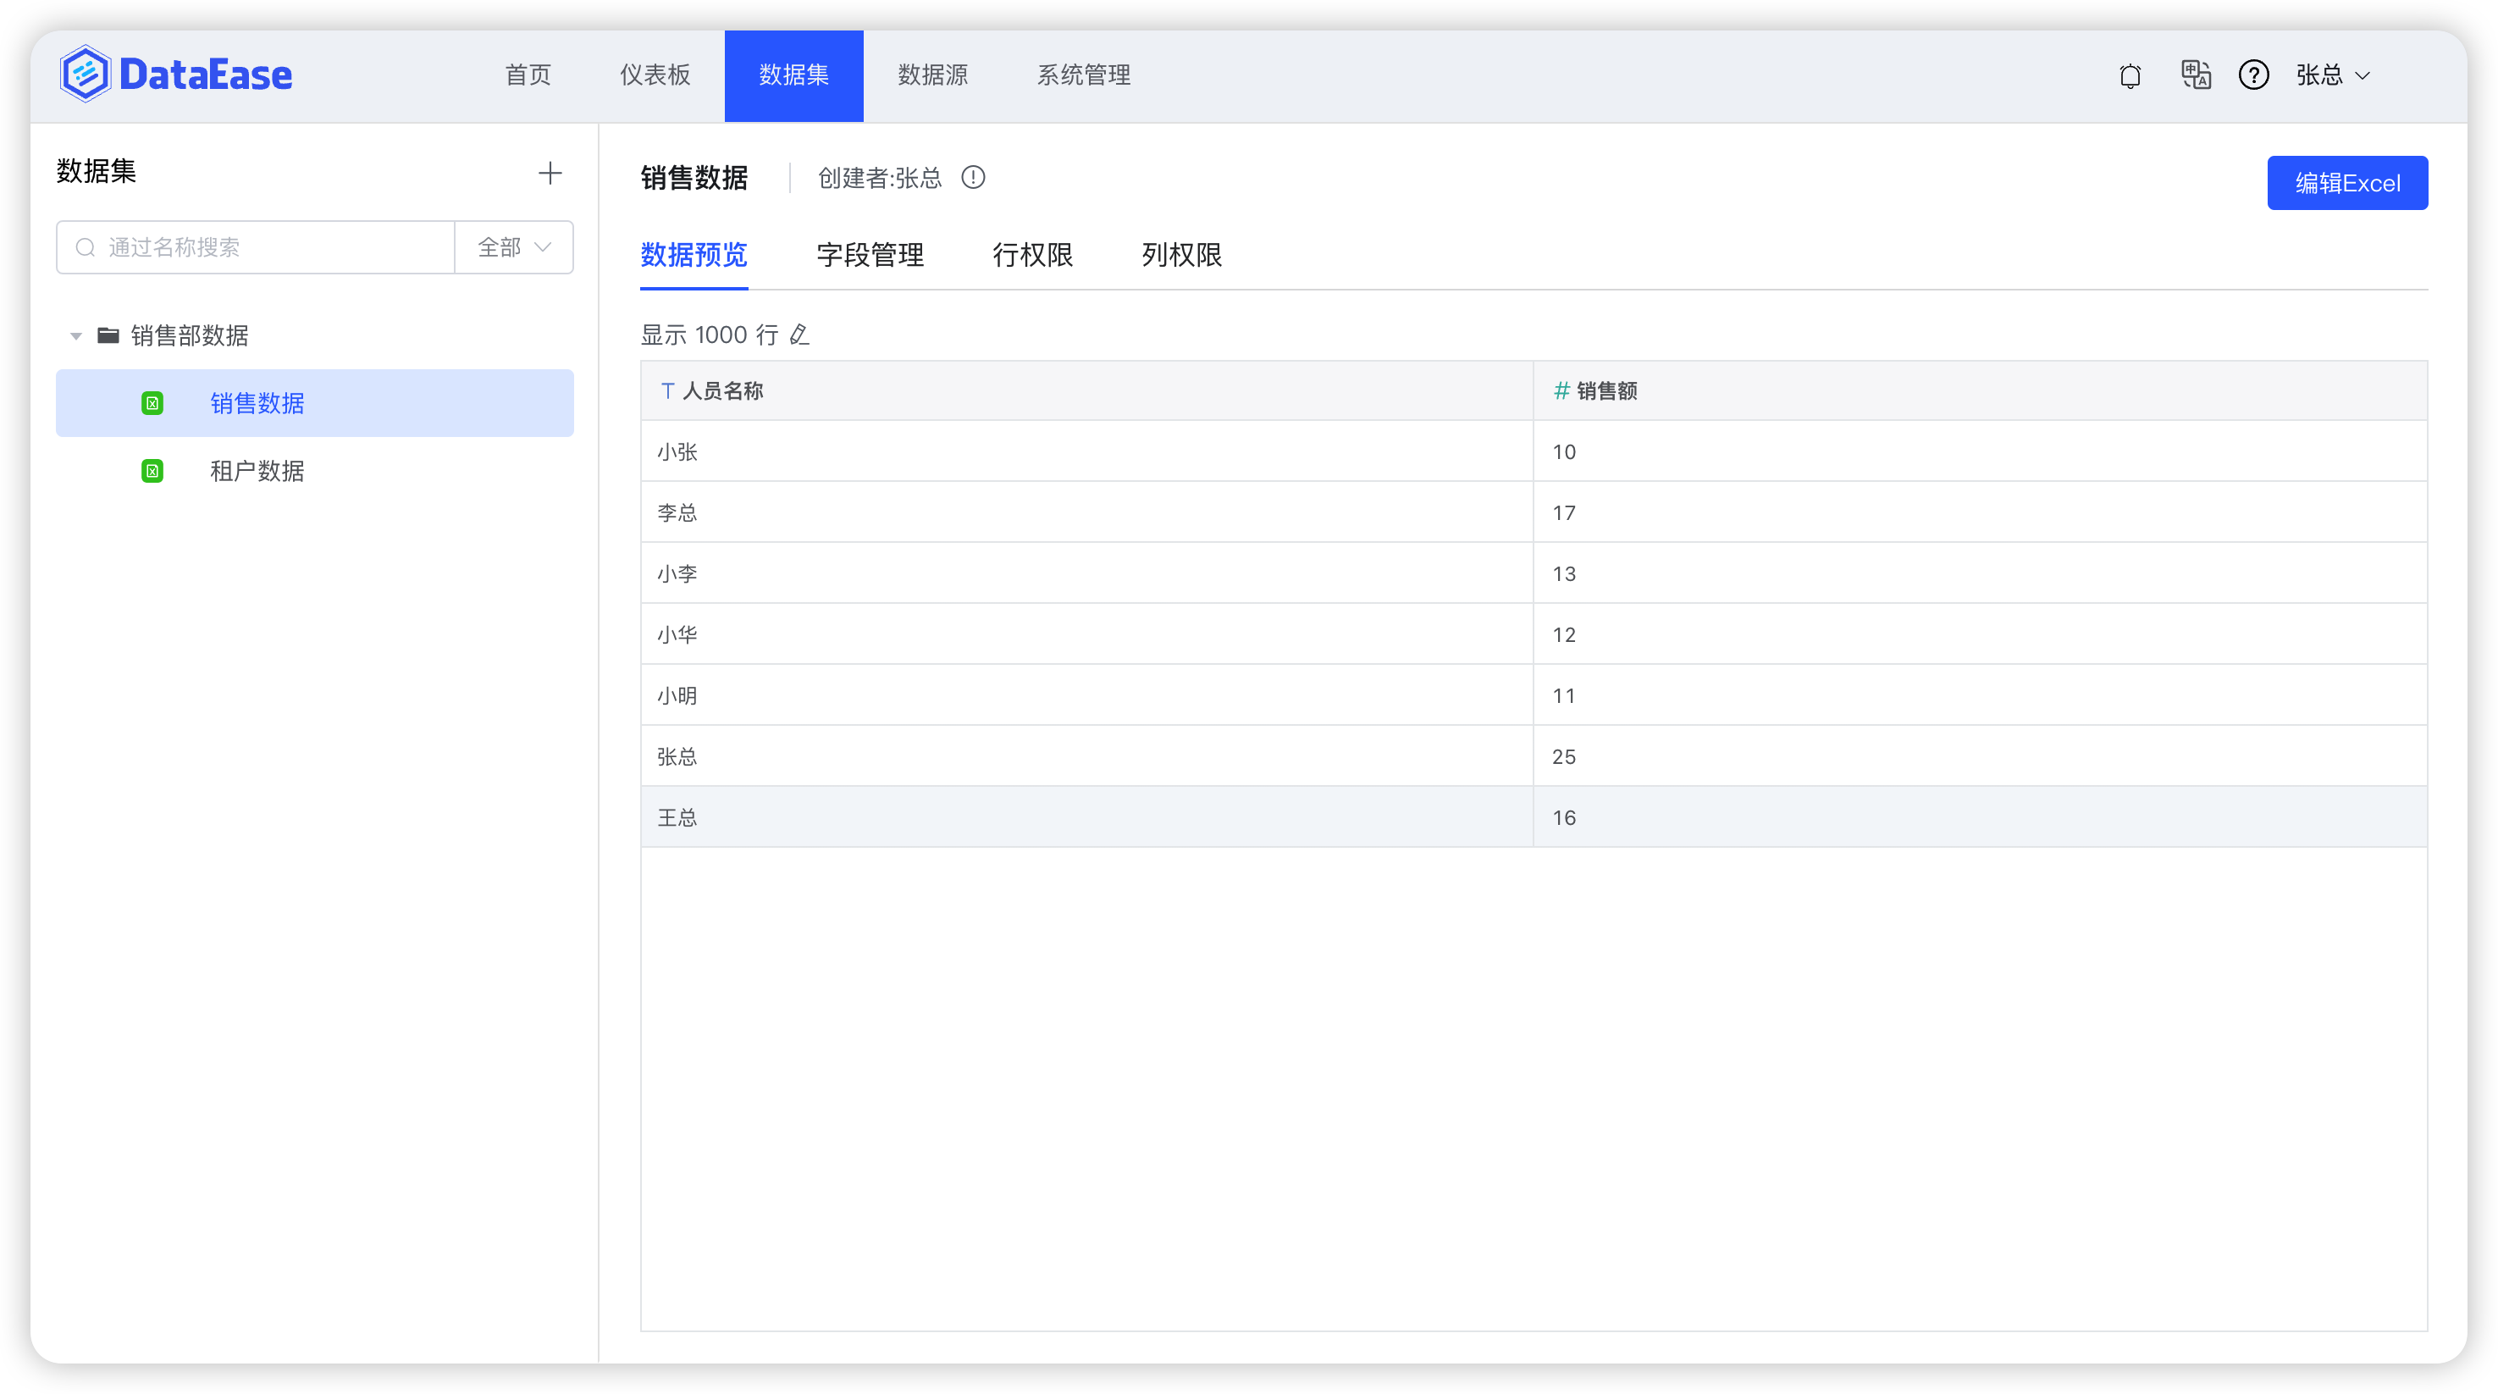Collapse the 销售部数据 folder
2498x1394 pixels.
tap(75, 335)
